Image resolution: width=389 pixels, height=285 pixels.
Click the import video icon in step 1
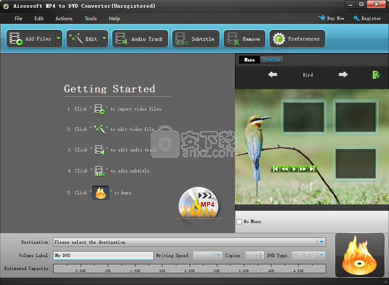pos(100,109)
